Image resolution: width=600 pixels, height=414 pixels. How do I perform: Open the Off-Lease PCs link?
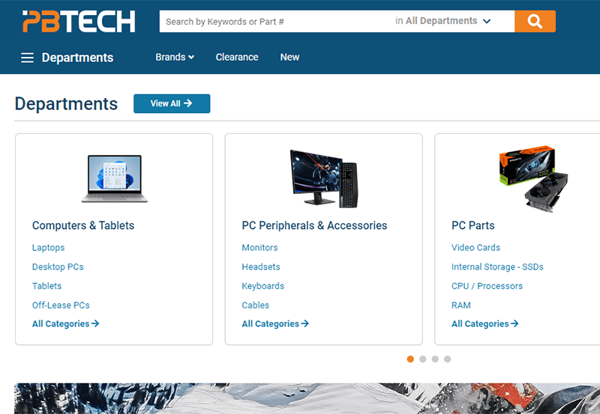click(x=61, y=305)
